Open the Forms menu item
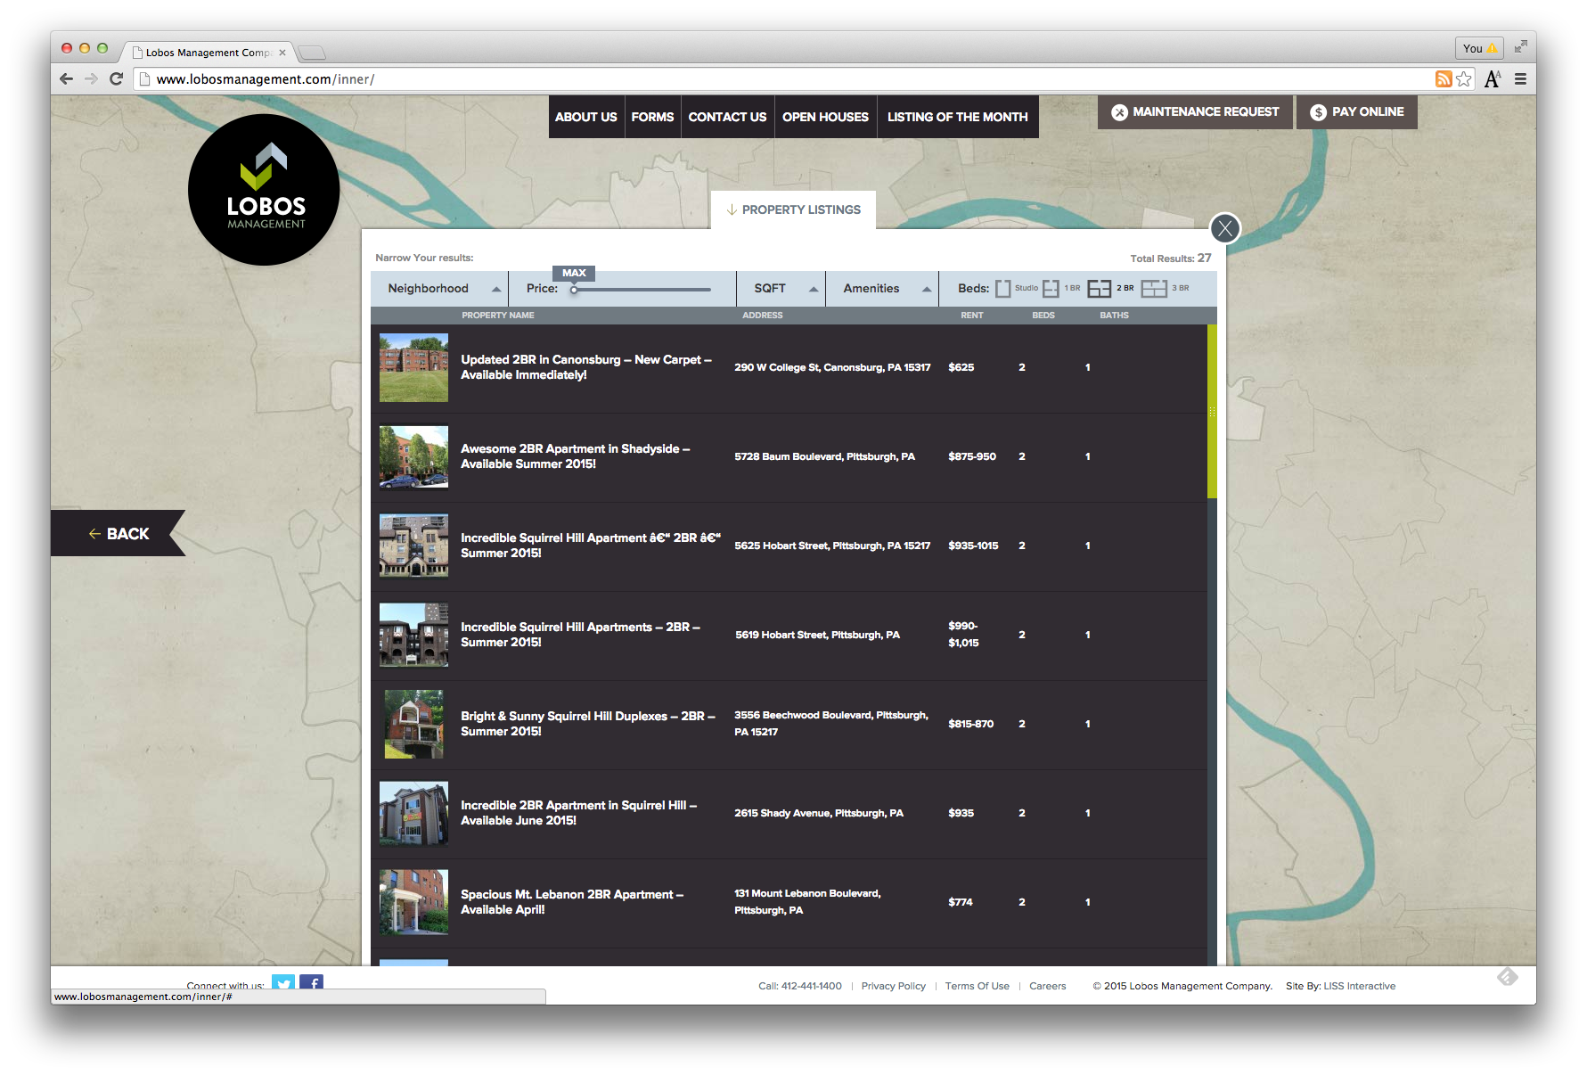The image size is (1587, 1075). point(652,117)
